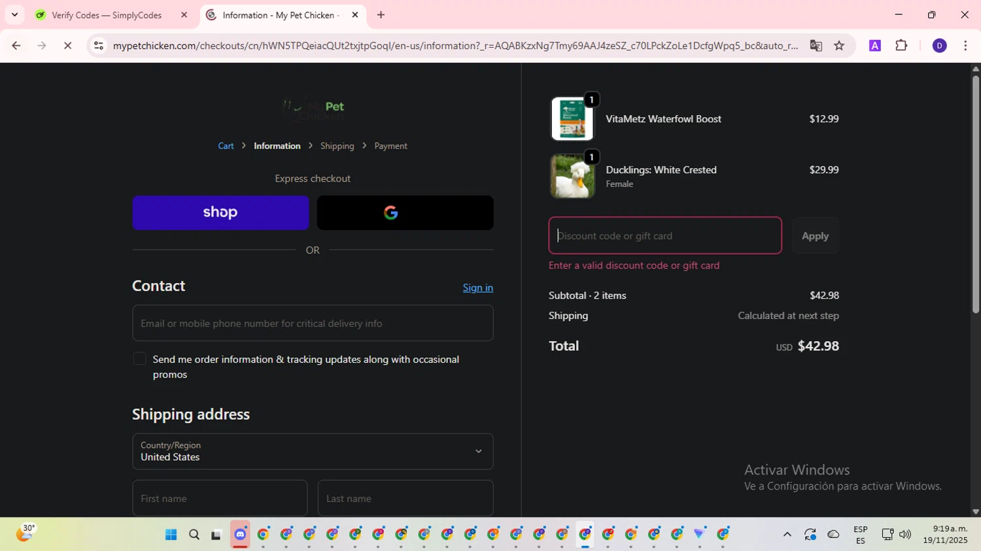This screenshot has height=551, width=981.
Task: Open network settings tray icon
Action: pos(887,535)
